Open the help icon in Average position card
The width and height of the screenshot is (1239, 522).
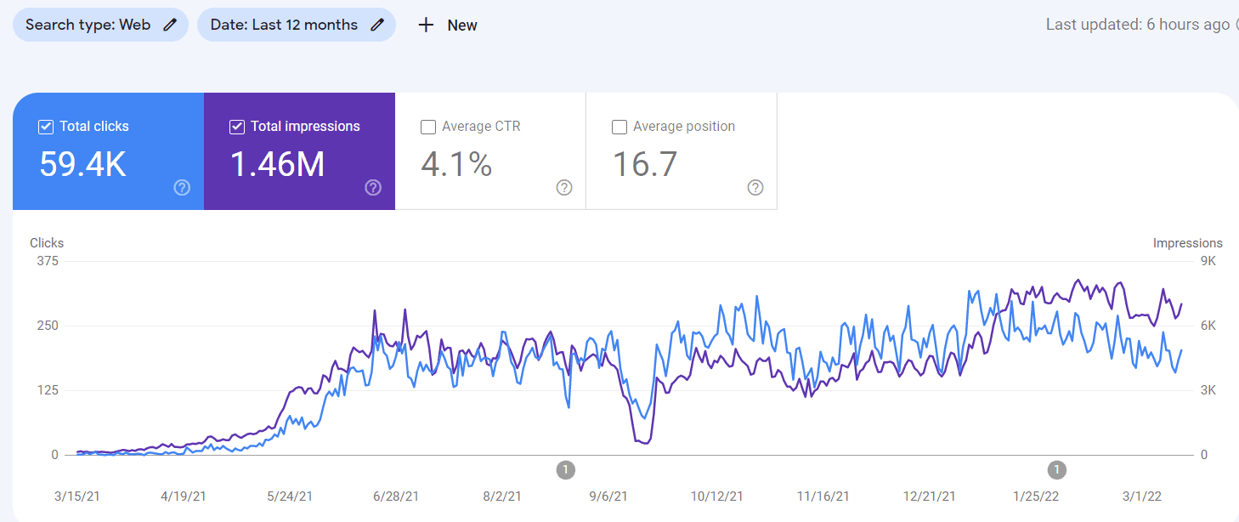(755, 188)
